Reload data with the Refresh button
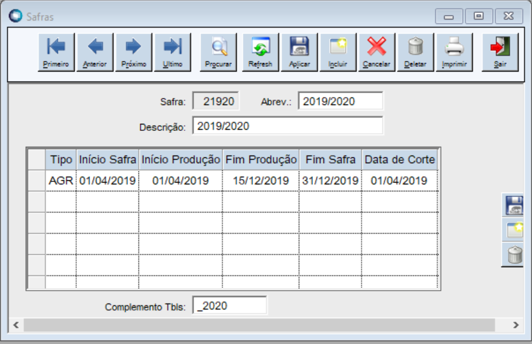 click(261, 52)
